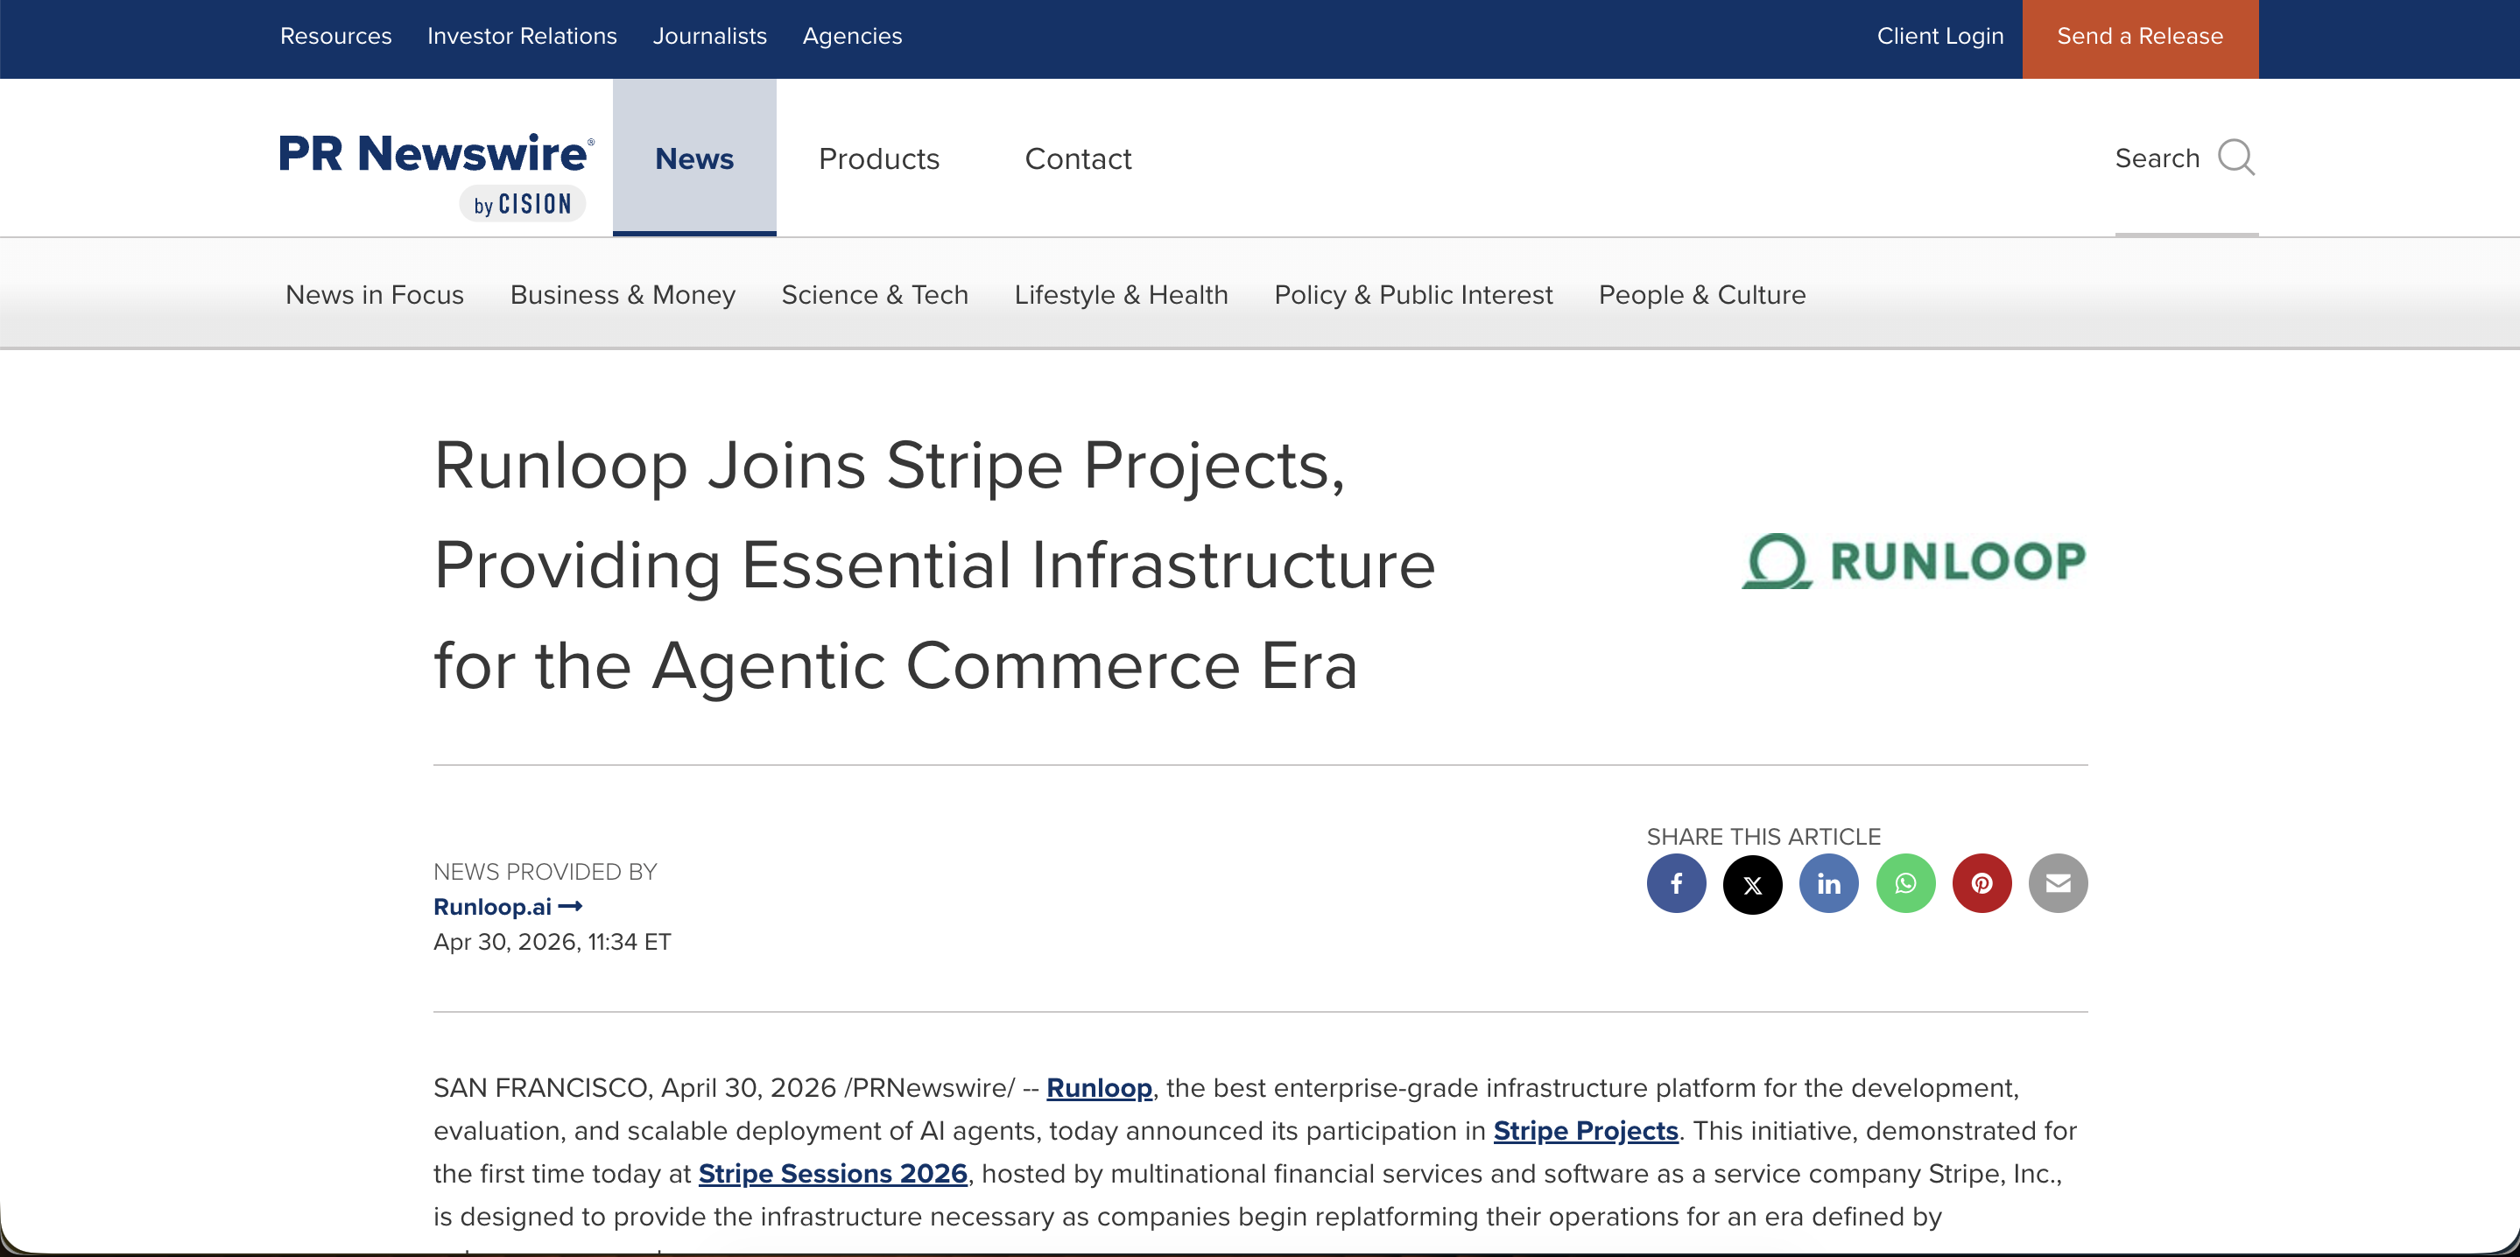
Task: Click Send a Release button
Action: (2139, 39)
